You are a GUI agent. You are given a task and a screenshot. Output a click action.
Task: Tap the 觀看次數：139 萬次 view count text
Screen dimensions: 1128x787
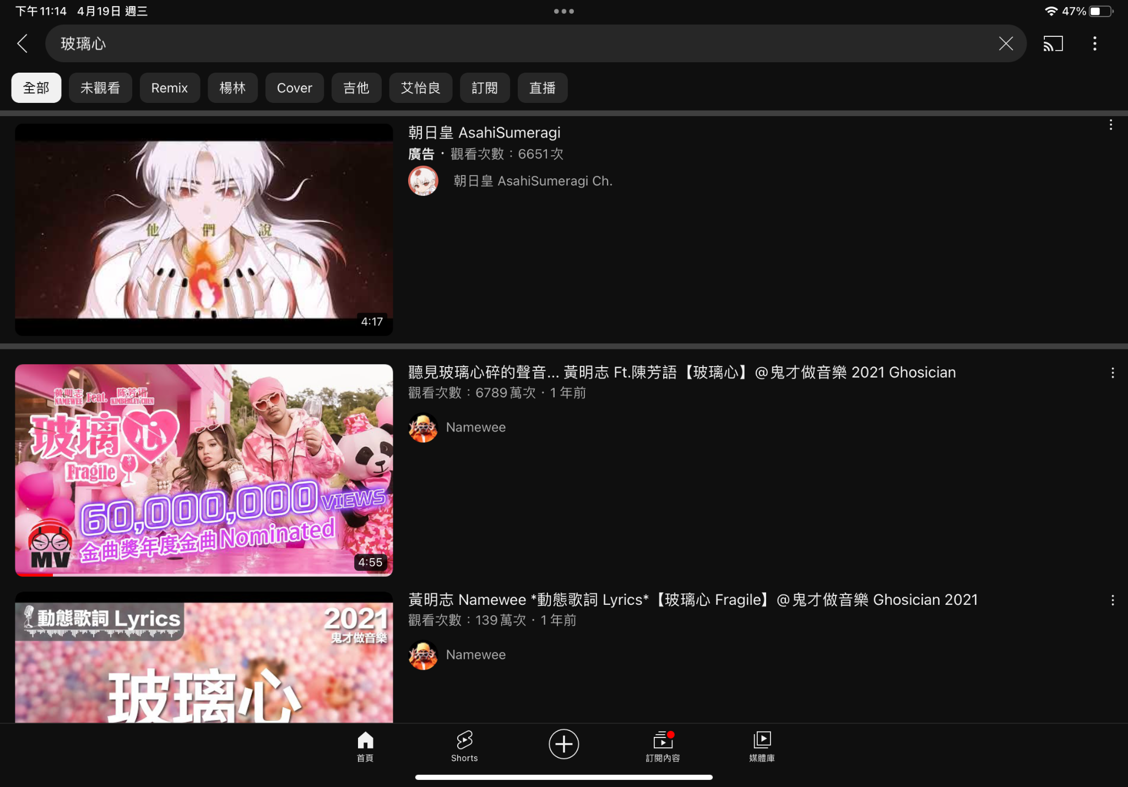point(467,620)
